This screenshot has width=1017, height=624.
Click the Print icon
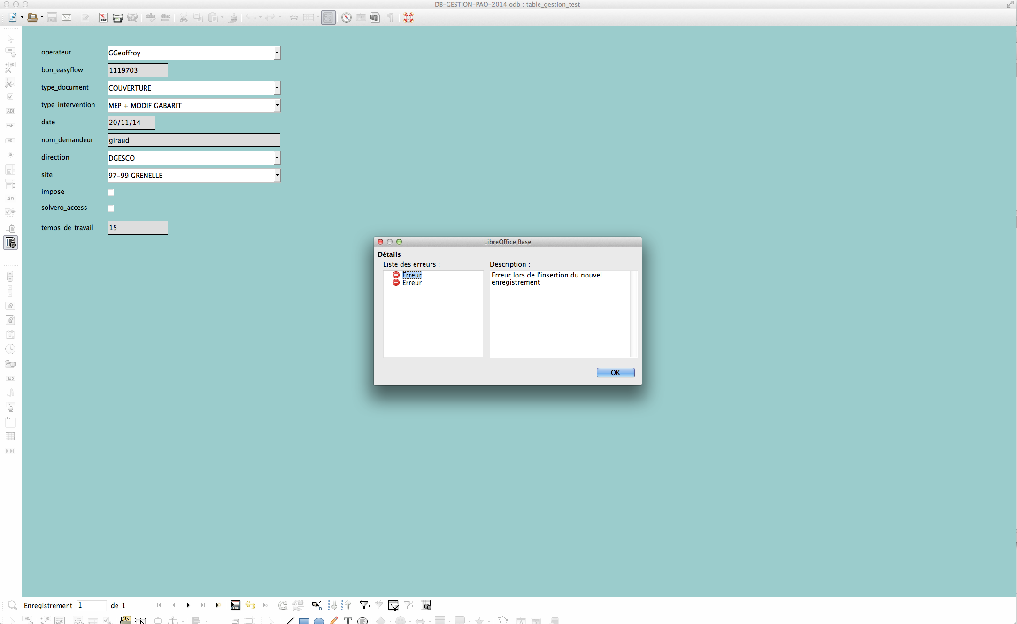click(x=118, y=17)
